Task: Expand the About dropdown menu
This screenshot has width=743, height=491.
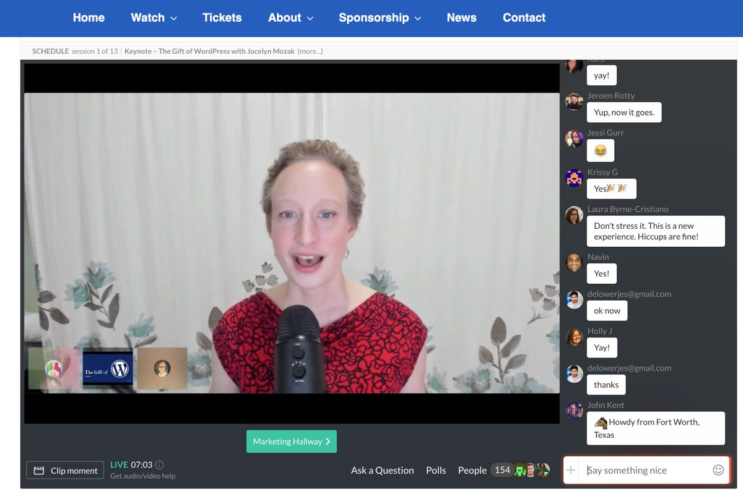Action: [x=290, y=18]
